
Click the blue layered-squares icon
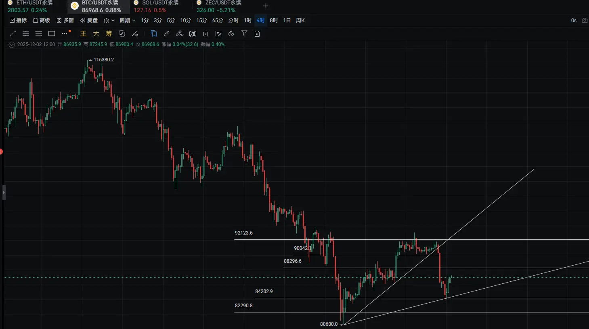tap(154, 34)
